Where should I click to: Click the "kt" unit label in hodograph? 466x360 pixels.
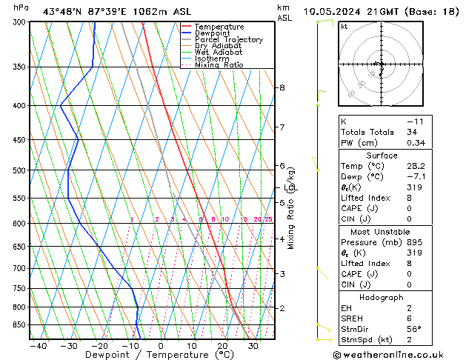coord(344,27)
